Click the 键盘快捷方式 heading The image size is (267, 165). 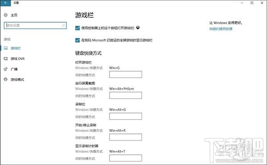tap(89, 53)
